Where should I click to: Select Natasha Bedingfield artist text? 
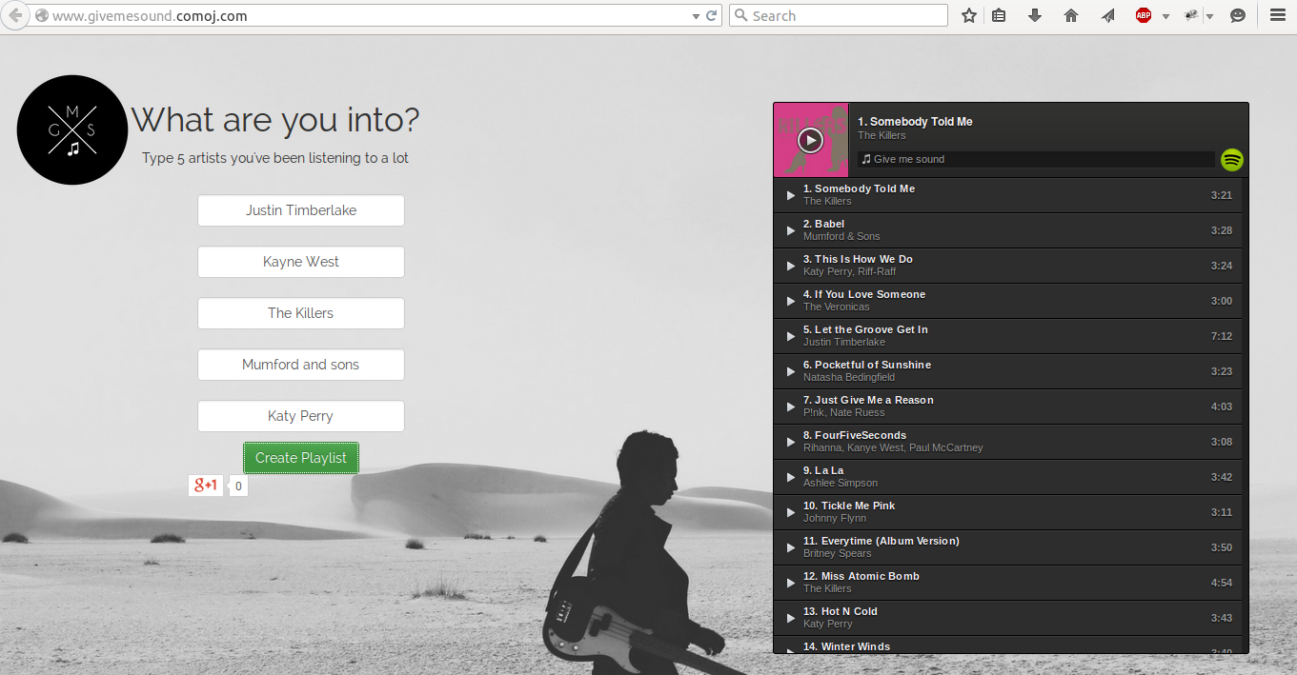click(848, 377)
